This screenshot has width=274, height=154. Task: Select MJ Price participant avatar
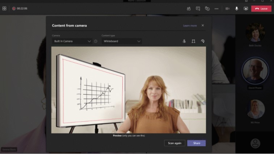255,109
